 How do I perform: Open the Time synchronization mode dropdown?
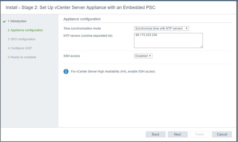pyautogui.click(x=161, y=28)
